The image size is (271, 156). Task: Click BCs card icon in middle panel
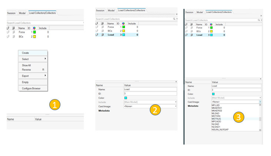pos(103,31)
